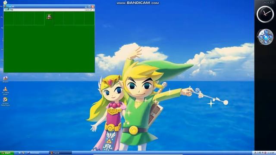
Task: Switch to Minesweeper taskbar button
Action: [38, 153]
